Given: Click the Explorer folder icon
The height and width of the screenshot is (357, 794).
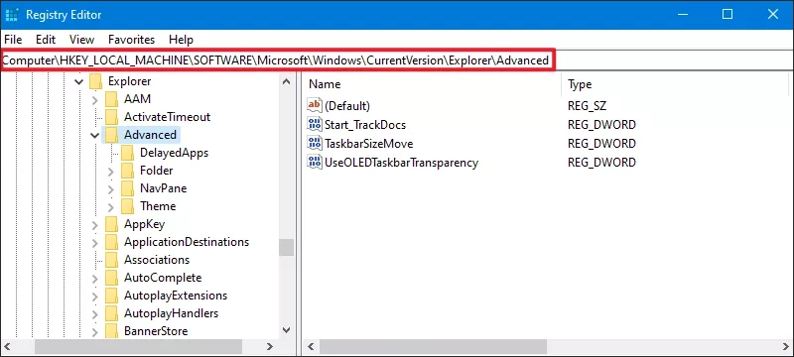Looking at the screenshot, I should coord(95,81).
